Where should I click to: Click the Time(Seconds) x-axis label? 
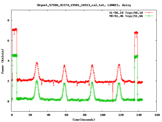pos(84,120)
